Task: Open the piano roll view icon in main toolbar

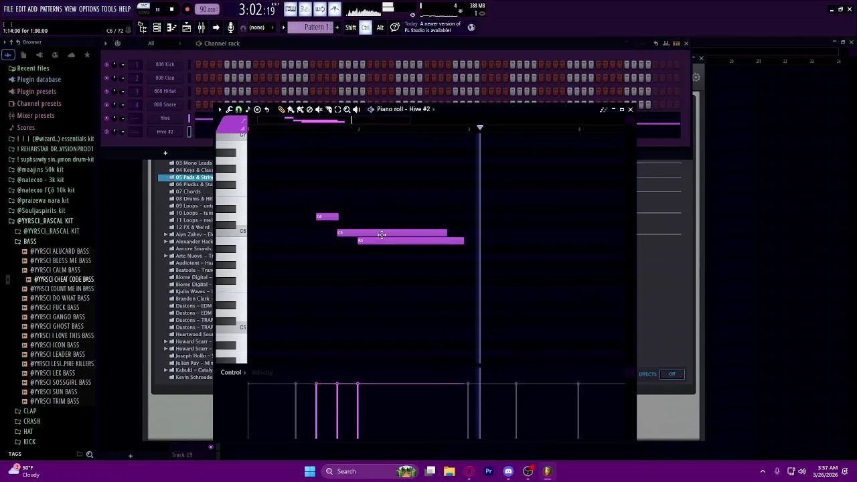Action: (x=171, y=27)
